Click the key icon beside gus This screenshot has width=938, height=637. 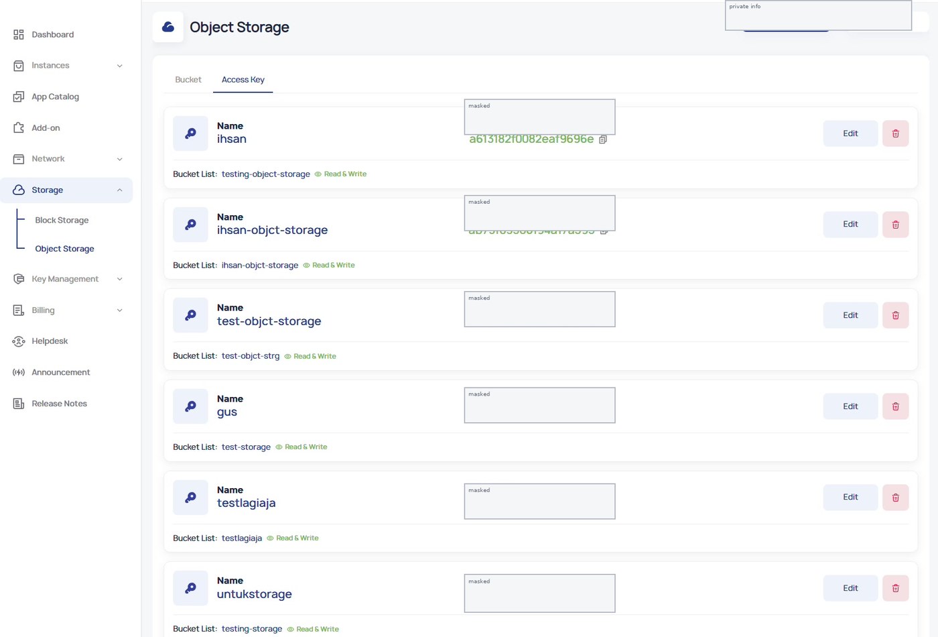(190, 406)
